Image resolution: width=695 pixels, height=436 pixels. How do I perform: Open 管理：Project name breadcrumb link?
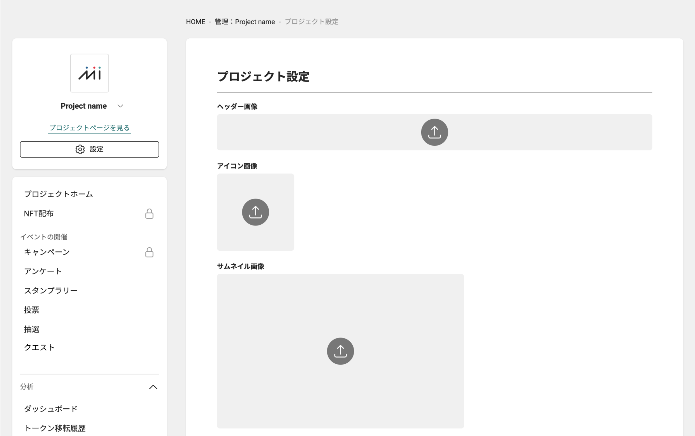(x=244, y=22)
